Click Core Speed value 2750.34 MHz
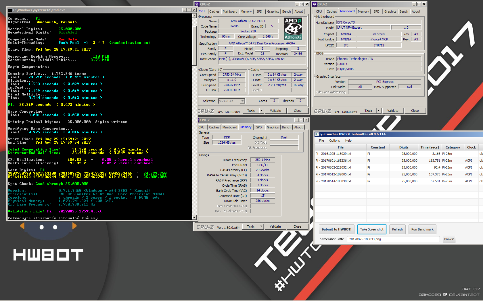Image resolution: width=483 pixels, height=301 pixels. coord(232,75)
